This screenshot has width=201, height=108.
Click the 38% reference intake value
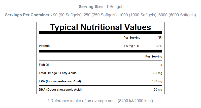[x=159, y=46]
